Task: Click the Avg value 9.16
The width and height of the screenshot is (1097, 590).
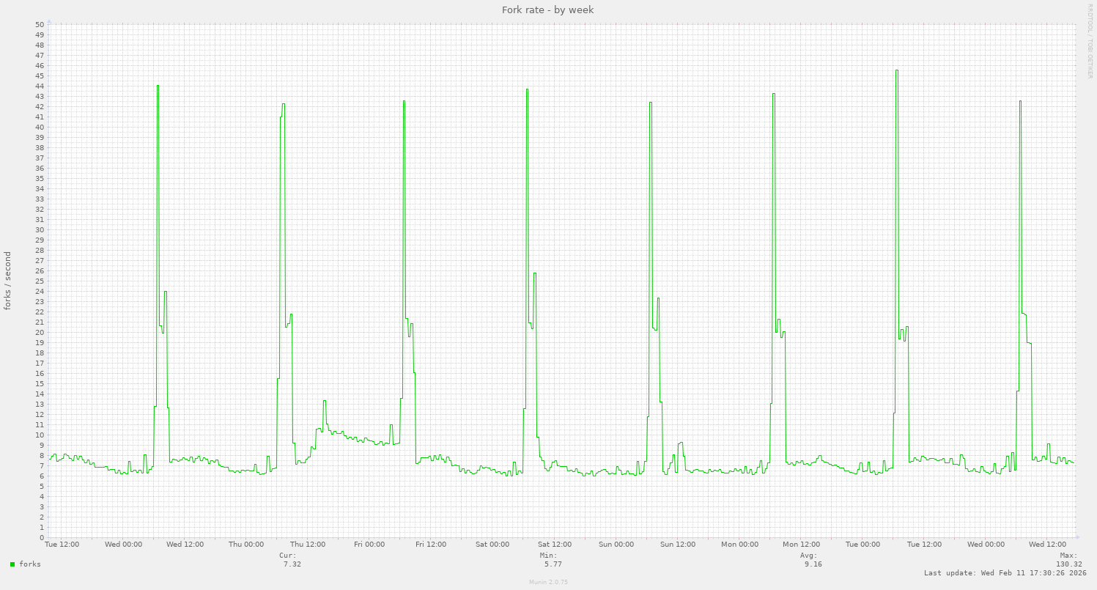Action: [x=813, y=564]
